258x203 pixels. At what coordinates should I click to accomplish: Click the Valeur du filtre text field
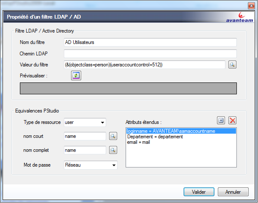[x=144, y=65]
